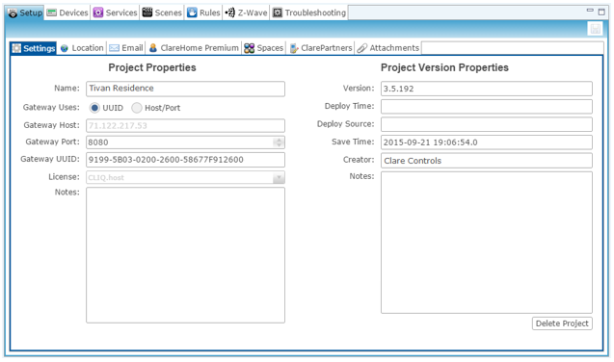The image size is (614, 362).
Task: Click the Gateway UUID field
Action: point(185,160)
